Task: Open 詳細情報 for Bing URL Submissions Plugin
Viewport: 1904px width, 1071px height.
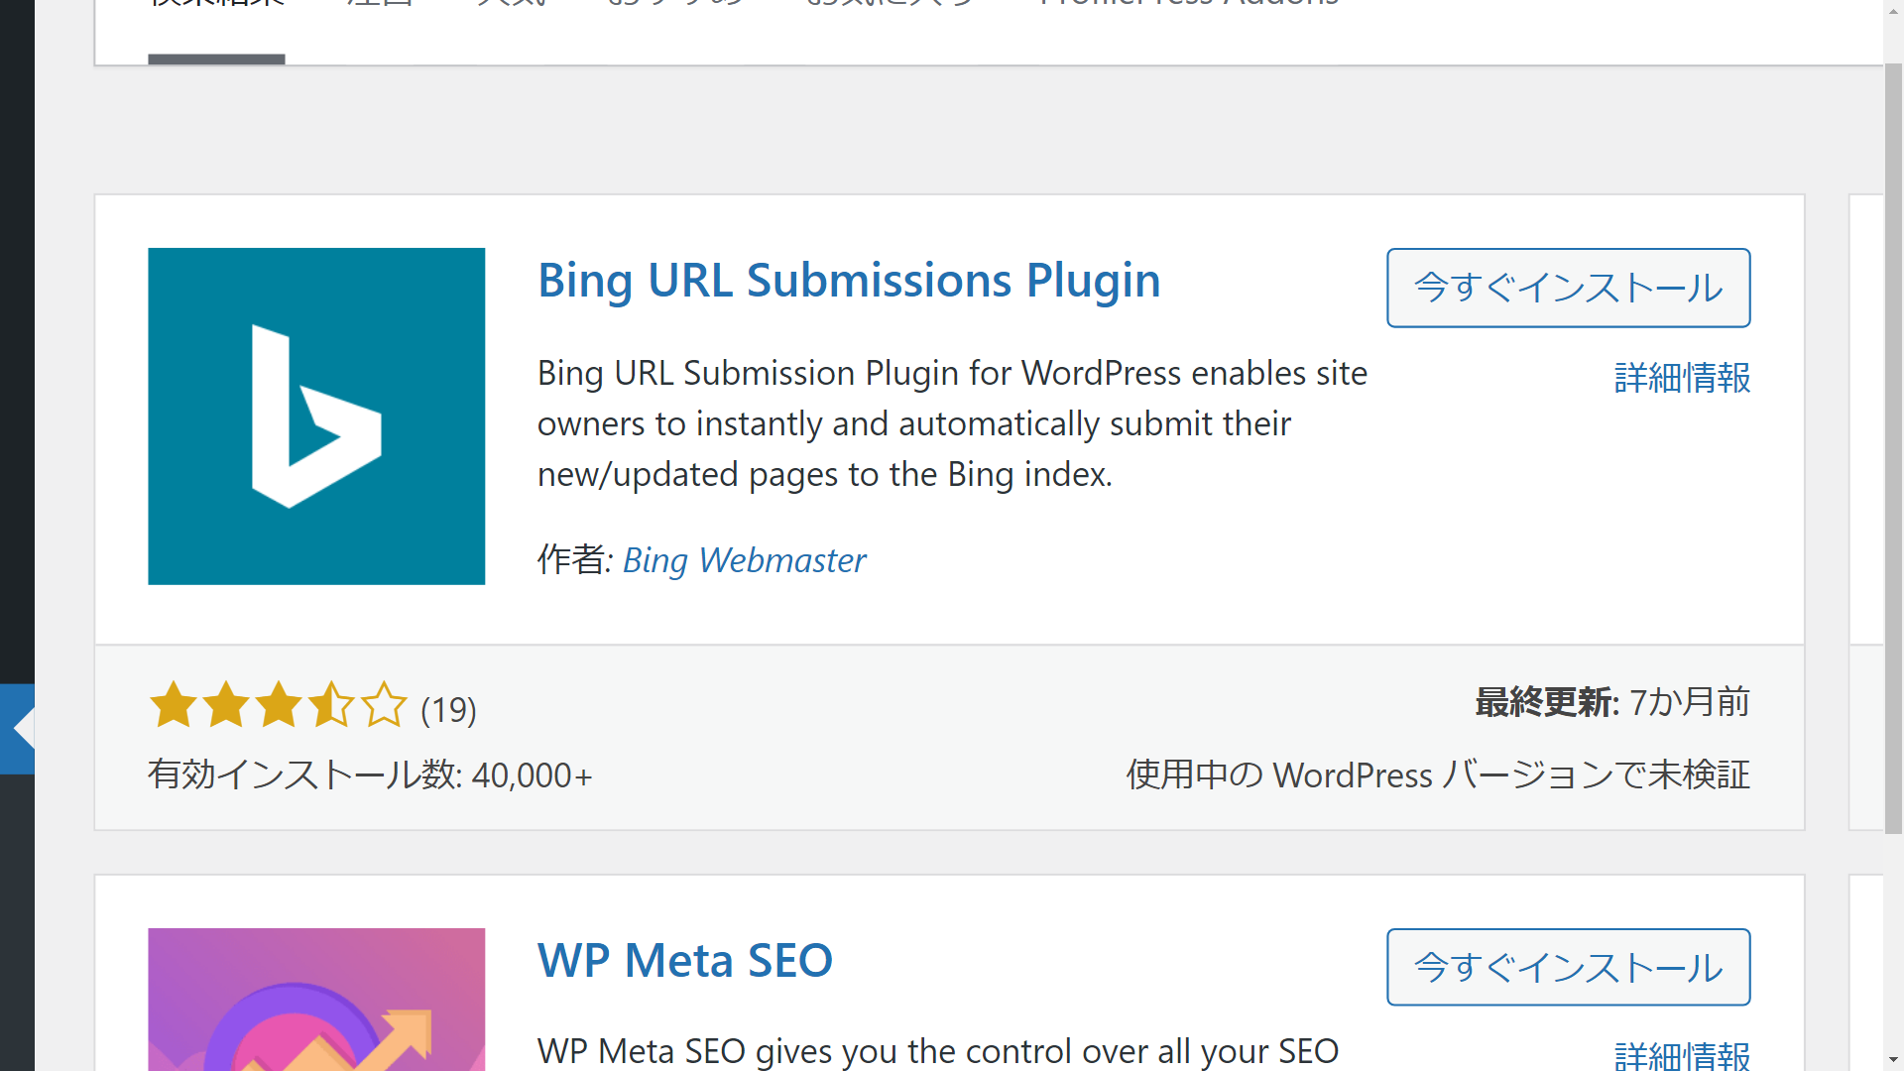Action: coord(1681,378)
